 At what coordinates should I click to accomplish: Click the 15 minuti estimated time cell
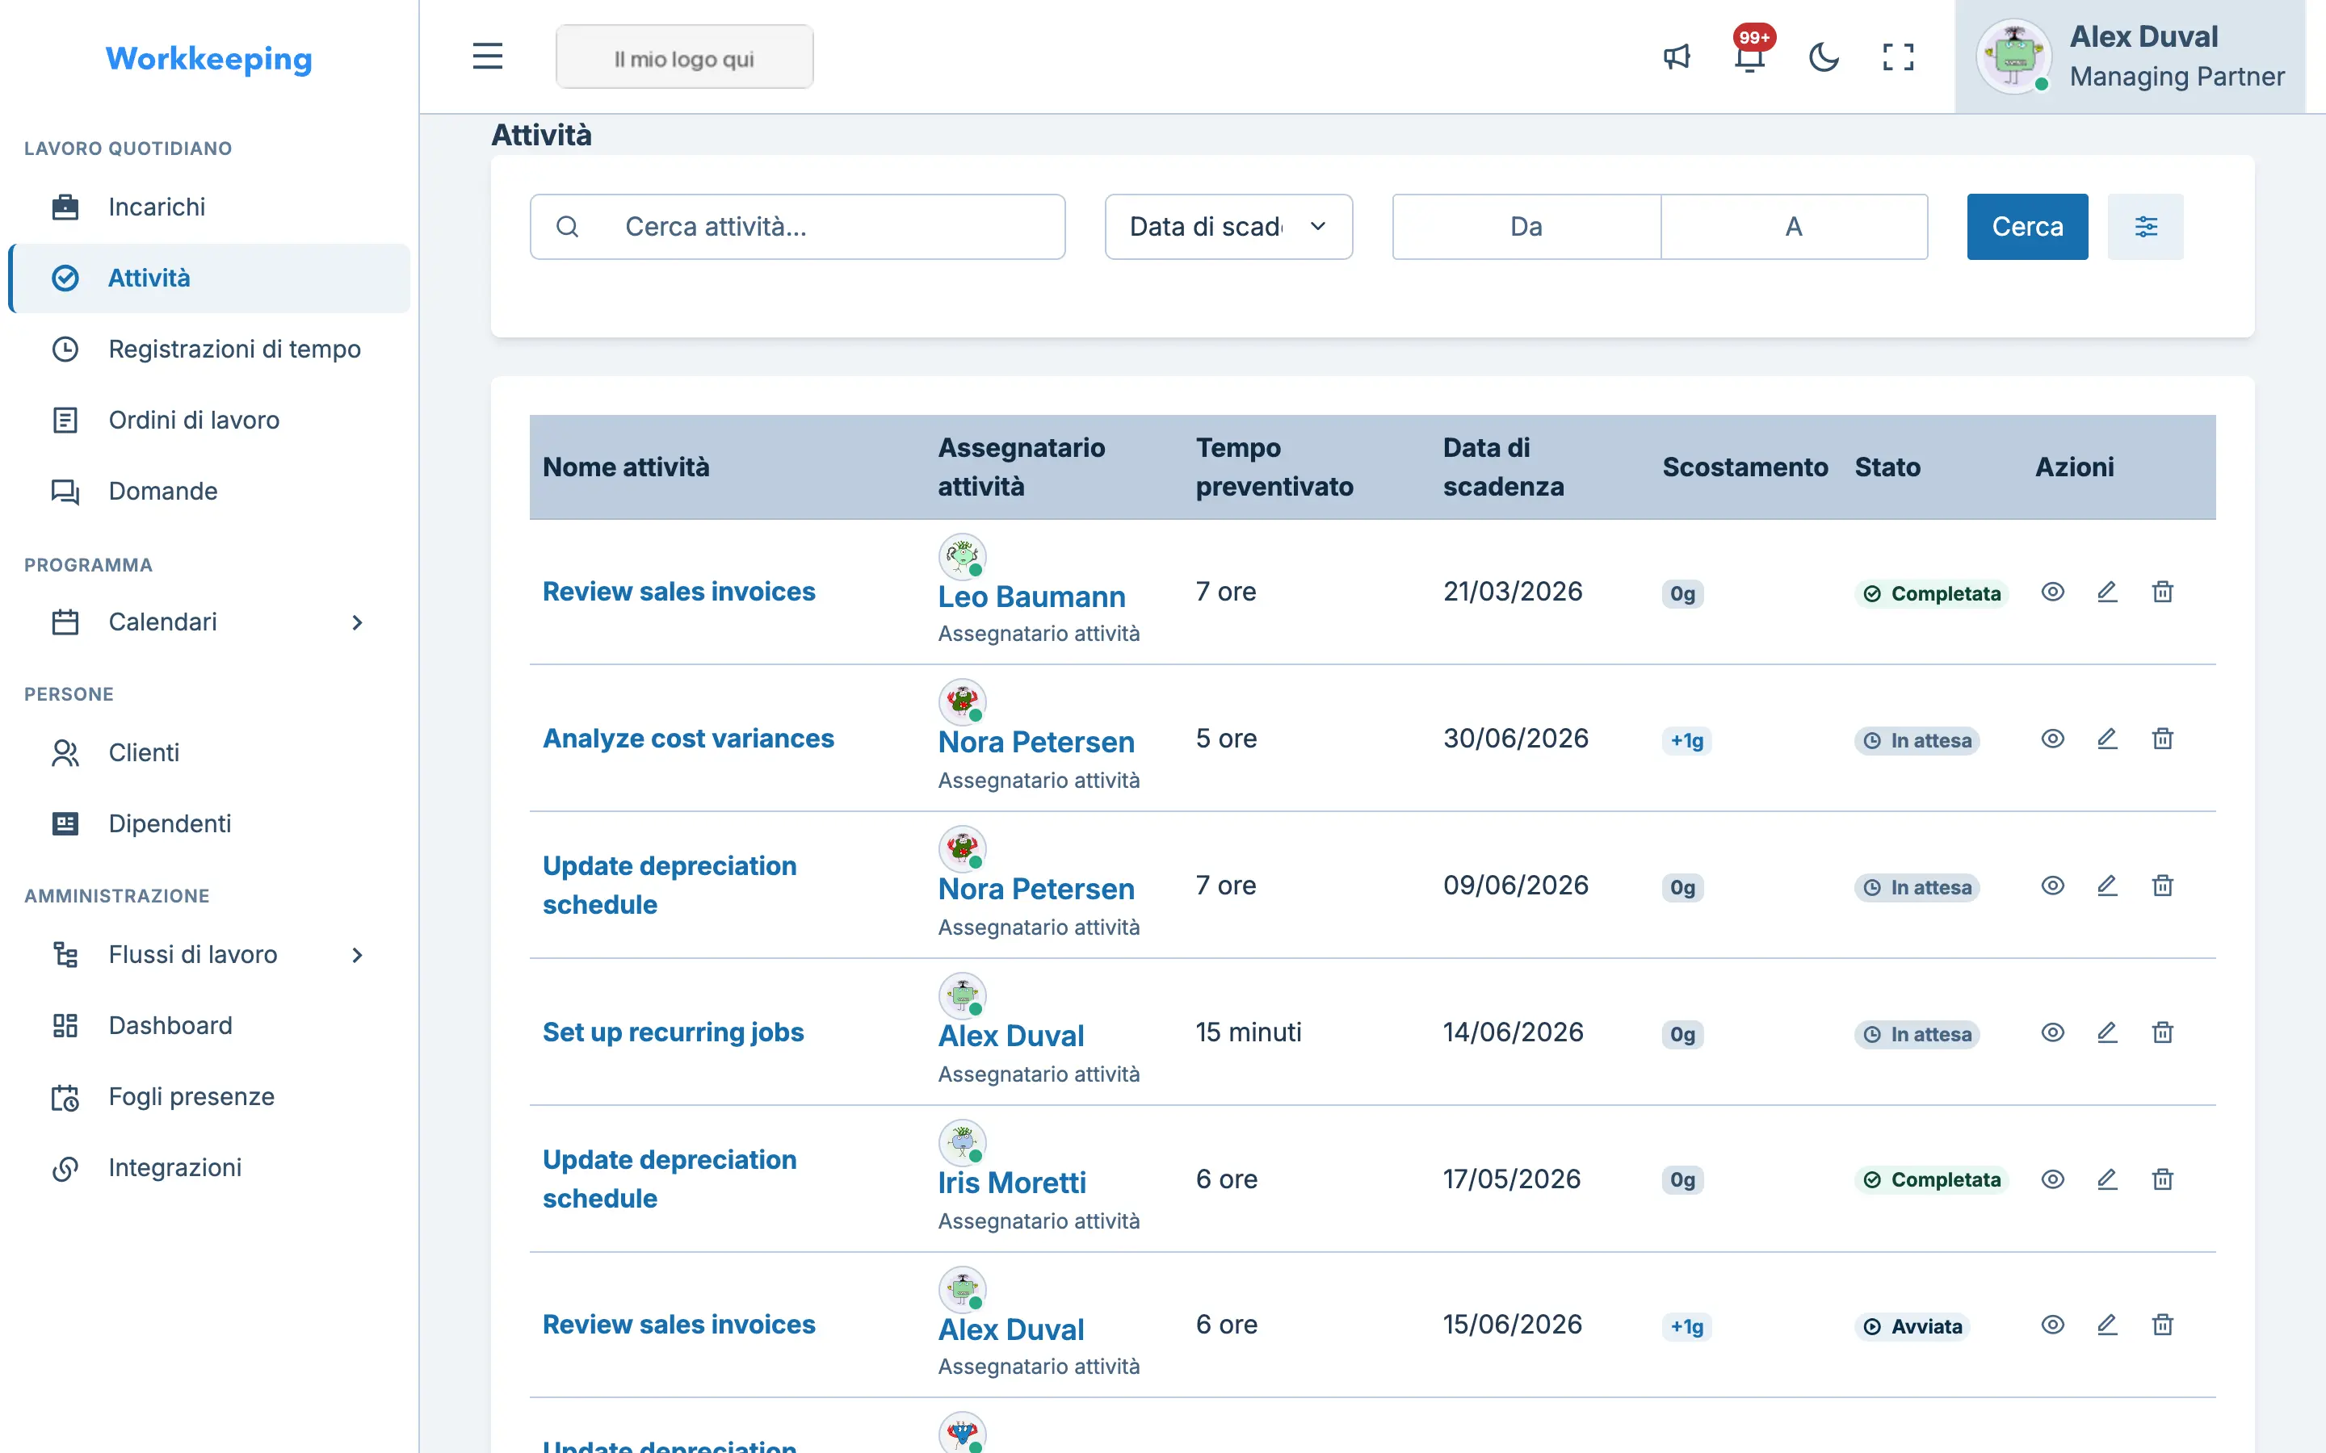tap(1249, 1032)
